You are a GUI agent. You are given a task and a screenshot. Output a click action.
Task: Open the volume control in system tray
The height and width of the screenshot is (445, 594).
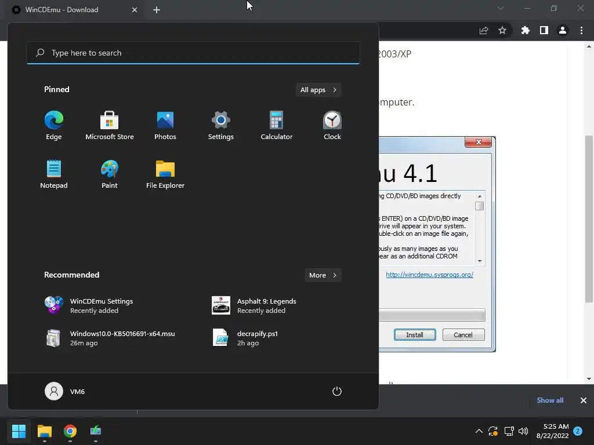(x=523, y=431)
